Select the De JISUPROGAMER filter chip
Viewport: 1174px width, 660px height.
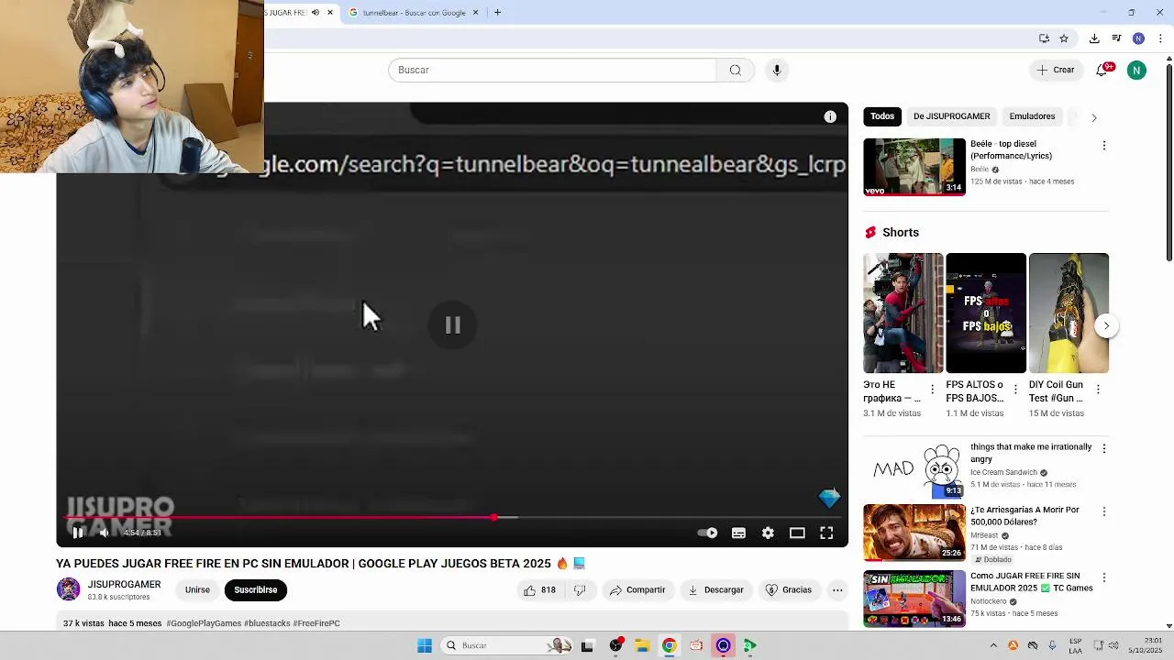pyautogui.click(x=951, y=116)
